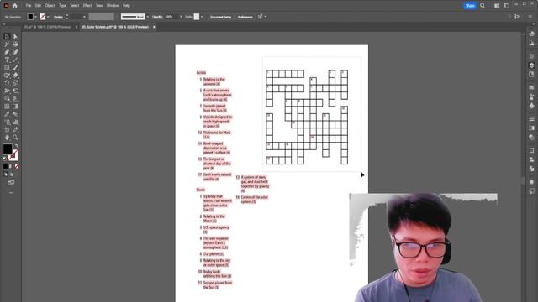Viewport: 538px width, 302px height.
Task: Select the Blend tool
Action: 15,114
